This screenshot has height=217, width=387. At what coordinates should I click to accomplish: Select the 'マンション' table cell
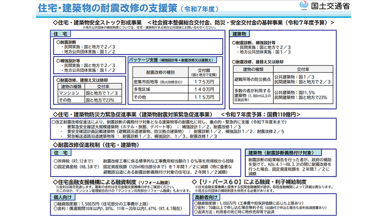pos(71,93)
